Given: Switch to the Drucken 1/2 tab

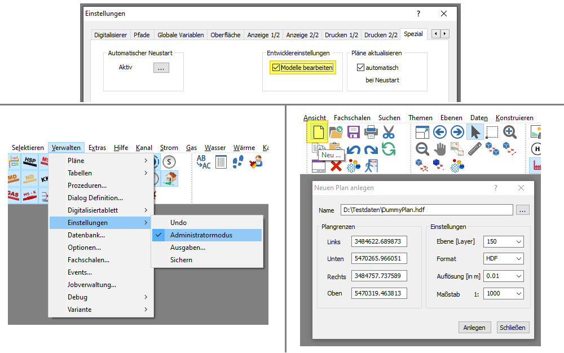Looking at the screenshot, I should click(x=341, y=35).
